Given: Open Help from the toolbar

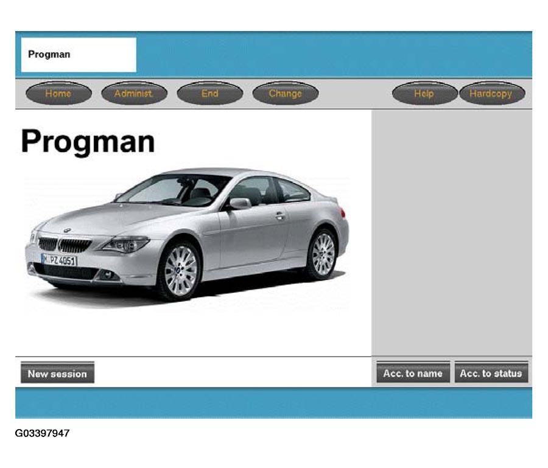Looking at the screenshot, I should tap(424, 94).
